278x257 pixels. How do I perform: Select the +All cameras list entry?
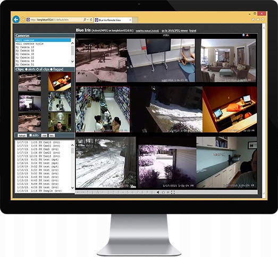click(43, 40)
